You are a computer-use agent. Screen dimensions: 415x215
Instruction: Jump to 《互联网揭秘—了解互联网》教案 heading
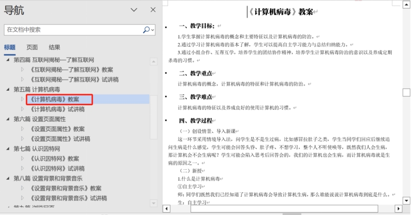click(72, 69)
